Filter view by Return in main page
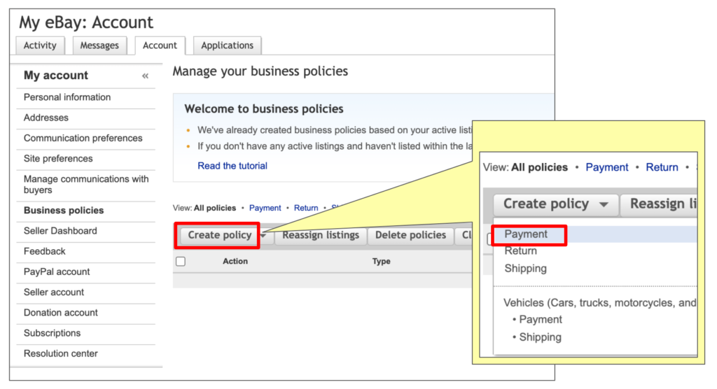 point(306,208)
